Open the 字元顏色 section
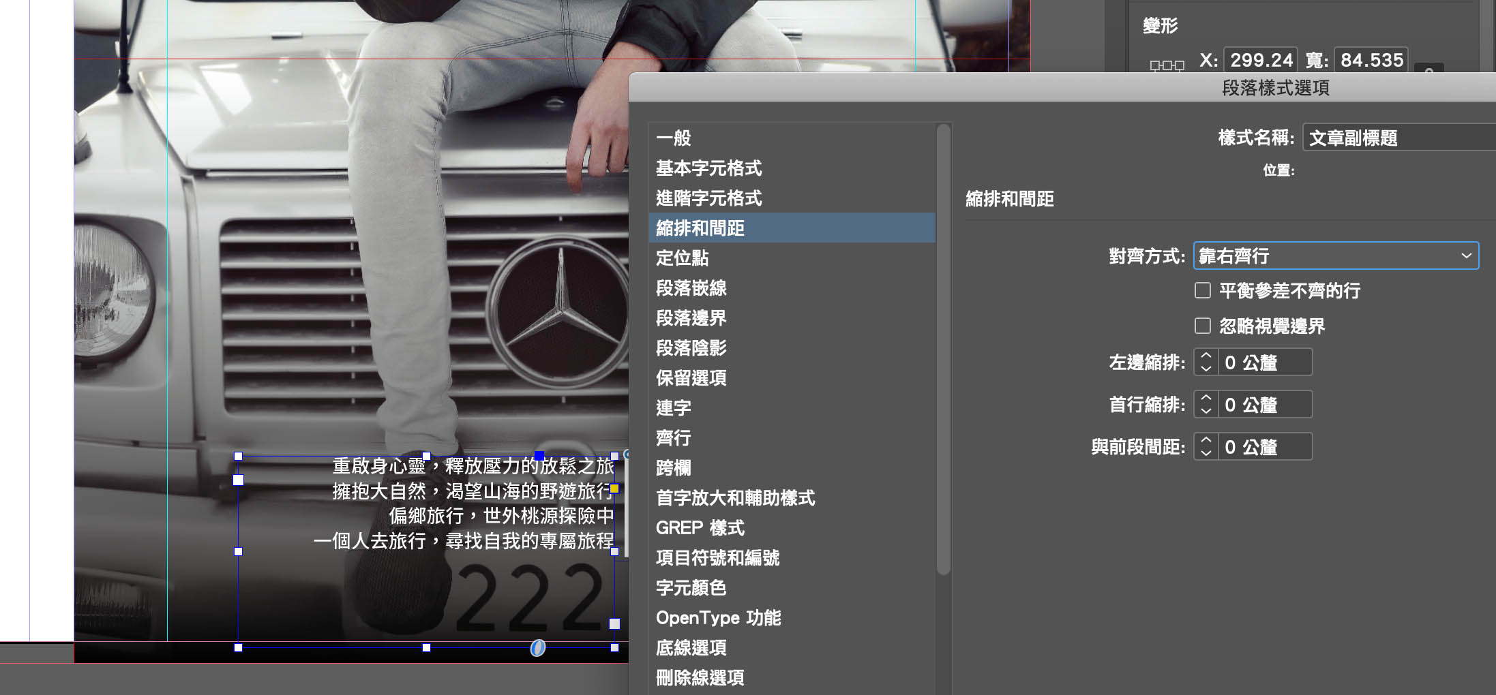 (x=691, y=588)
